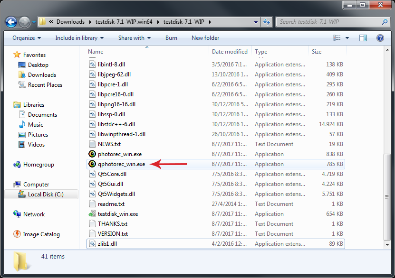Viewport: 395px width, 278px height.
Task: Open the view options dropdown arrow
Action: (x=347, y=38)
